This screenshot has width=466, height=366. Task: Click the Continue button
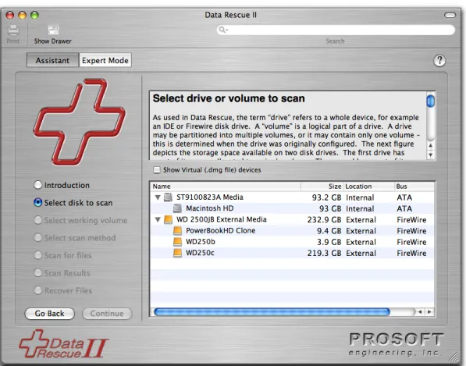[x=107, y=314]
